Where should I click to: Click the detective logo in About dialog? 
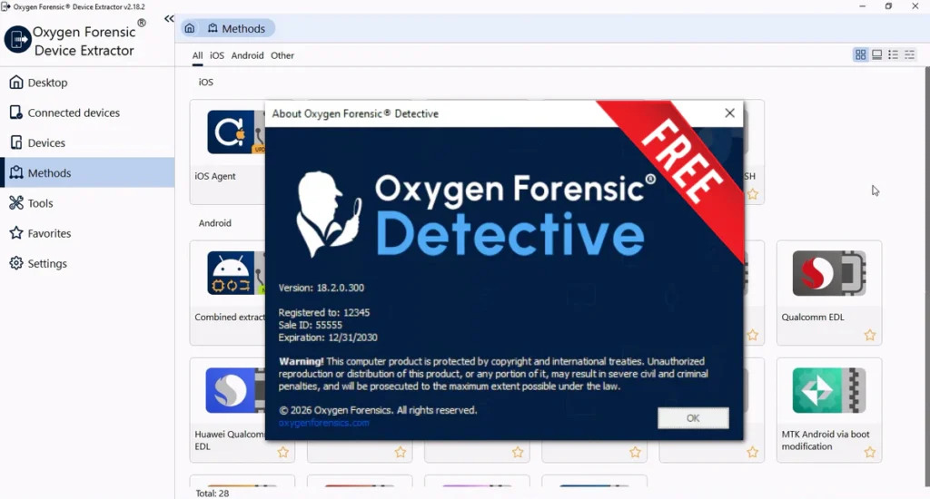tap(328, 214)
